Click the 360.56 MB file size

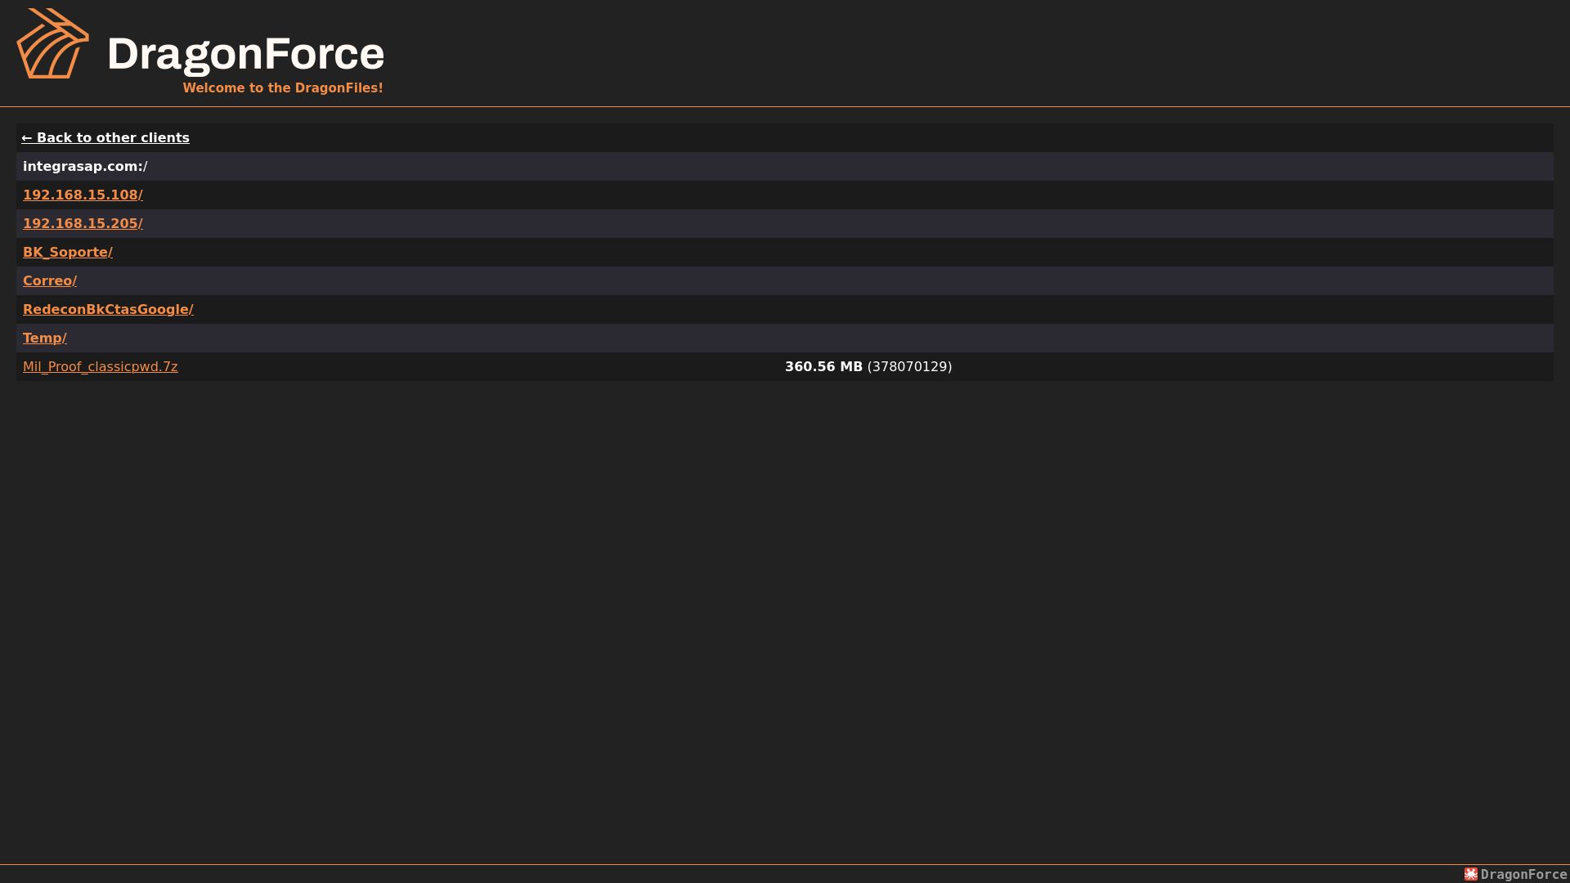[823, 367]
